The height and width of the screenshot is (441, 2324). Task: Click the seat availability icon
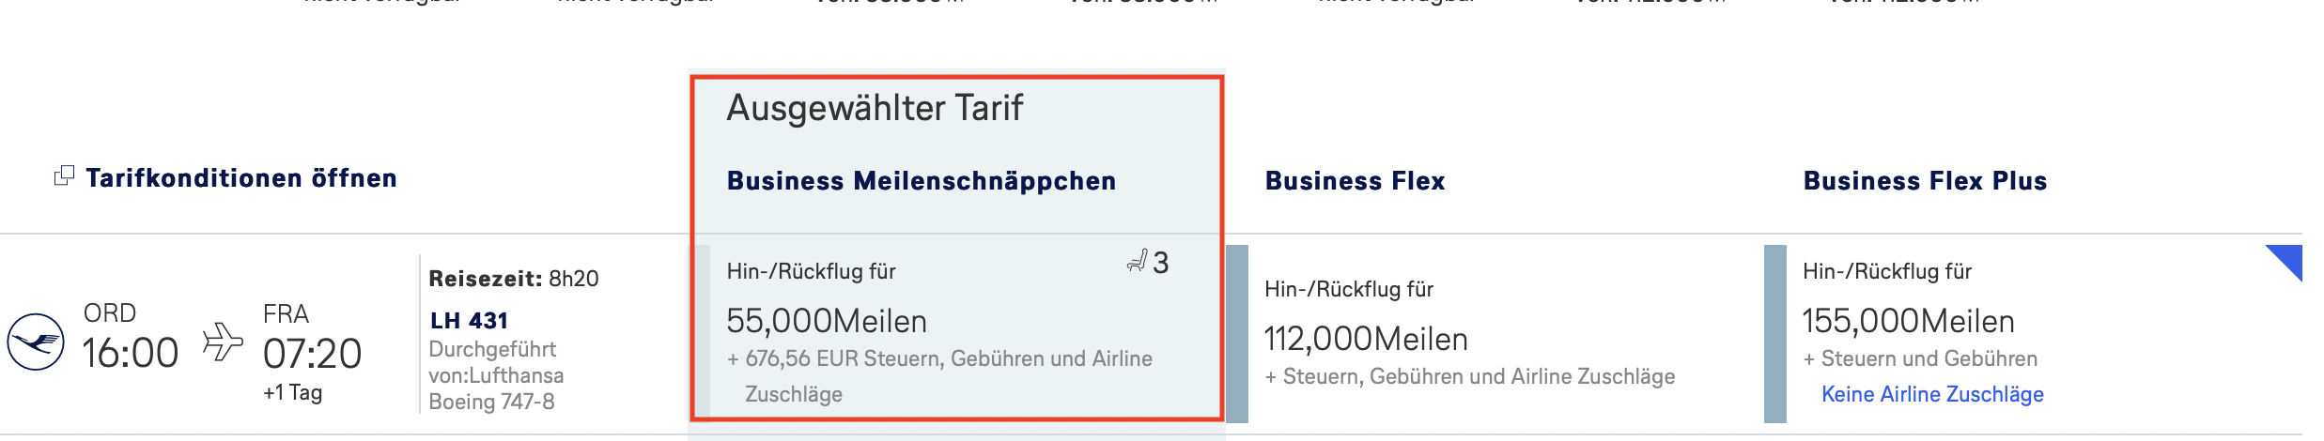[x=1138, y=261]
